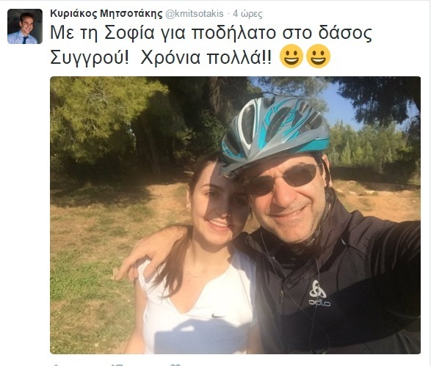Viewport: 431px width, 366px height.
Task: Open the tweet author's profile avatar
Action: coord(25,26)
